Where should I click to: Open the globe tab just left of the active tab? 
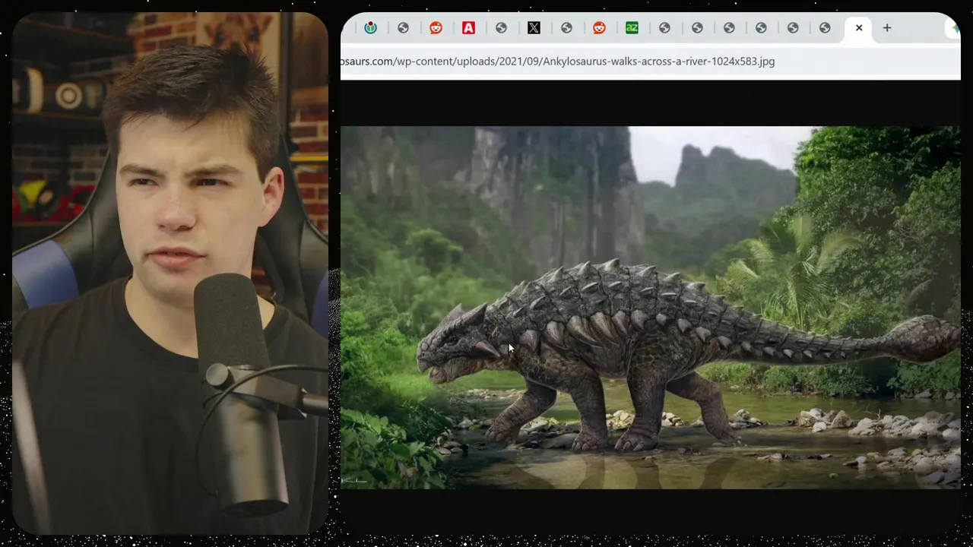tap(825, 28)
